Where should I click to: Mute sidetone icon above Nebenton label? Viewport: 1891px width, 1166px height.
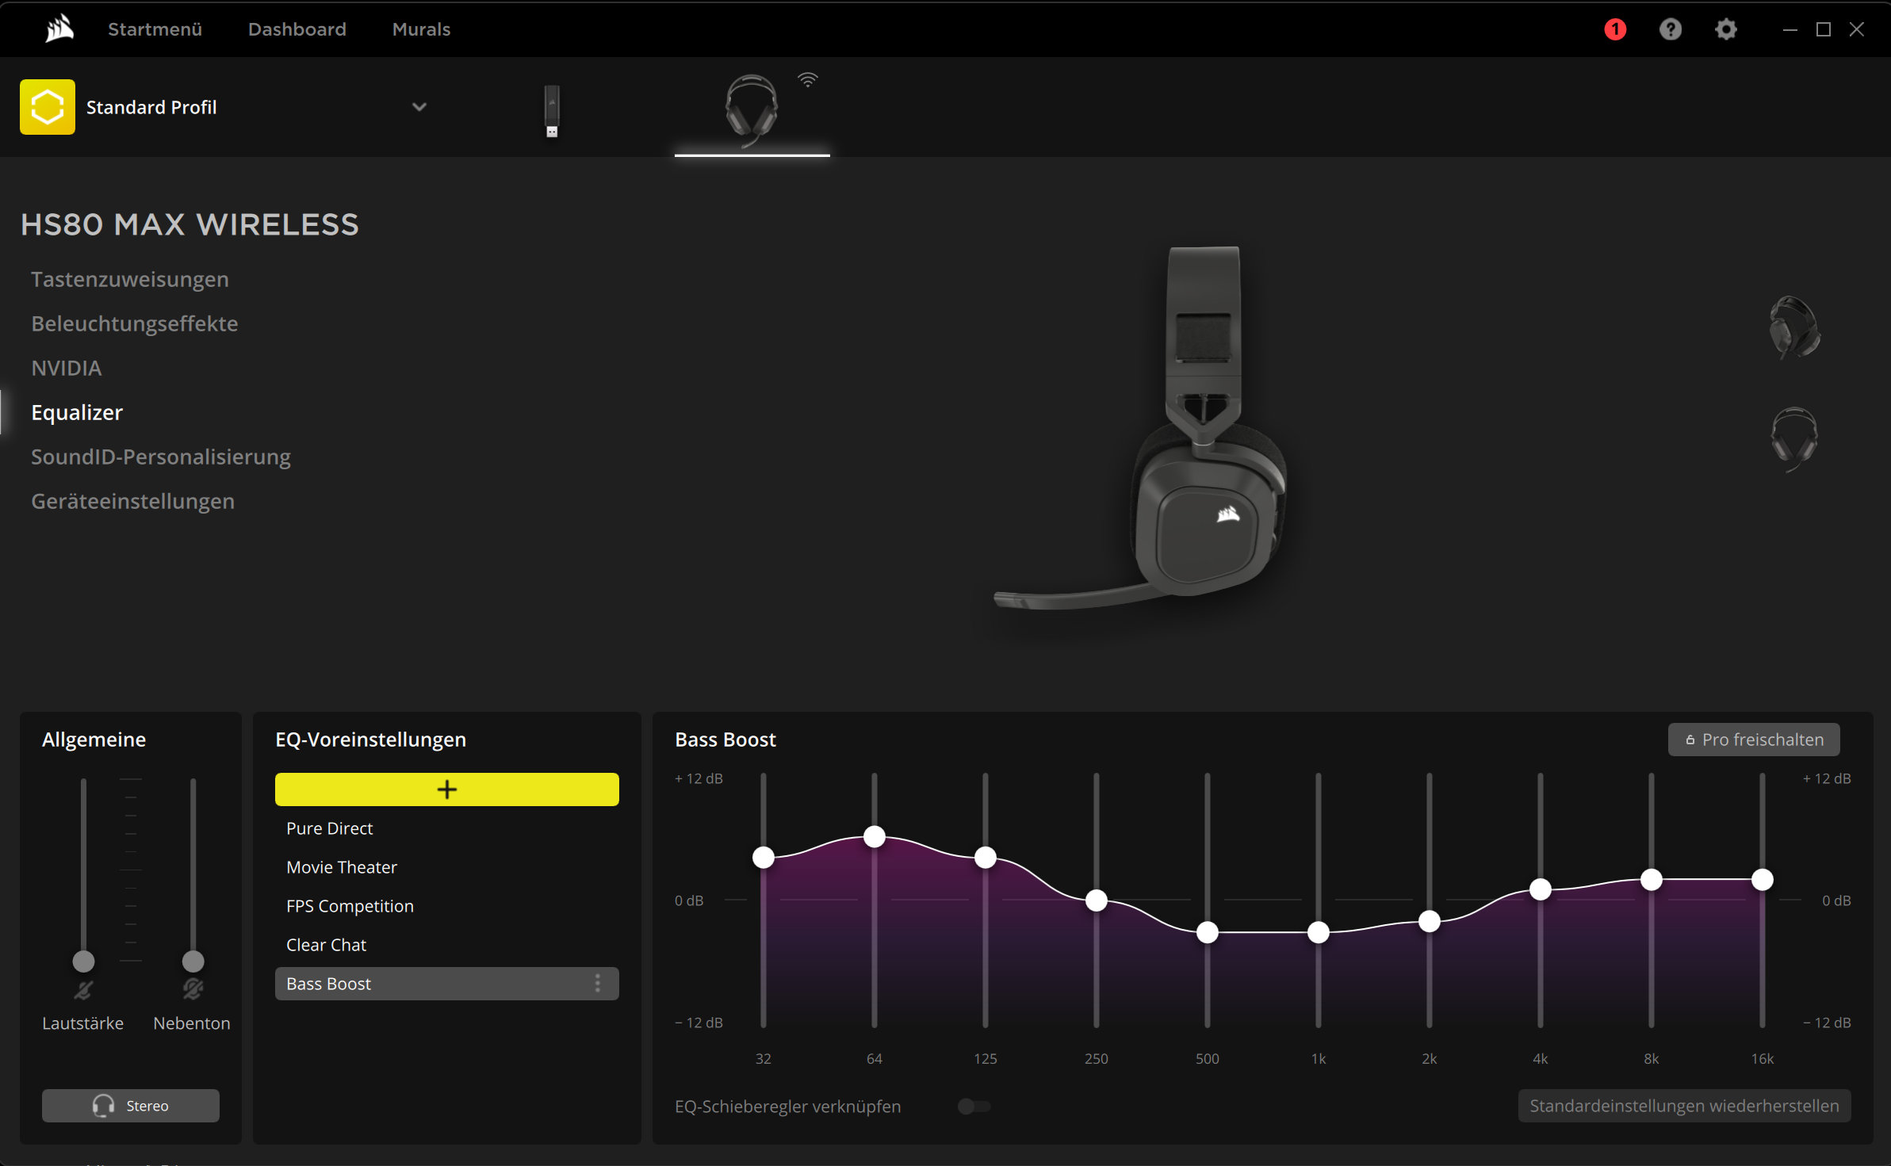193,989
